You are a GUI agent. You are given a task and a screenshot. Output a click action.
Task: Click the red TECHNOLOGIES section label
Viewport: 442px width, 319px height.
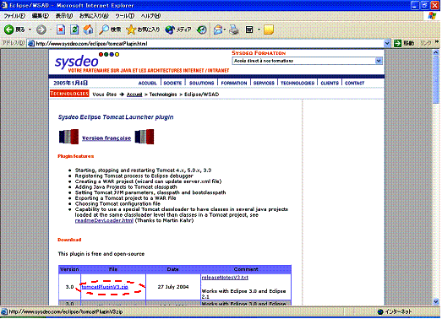click(69, 94)
